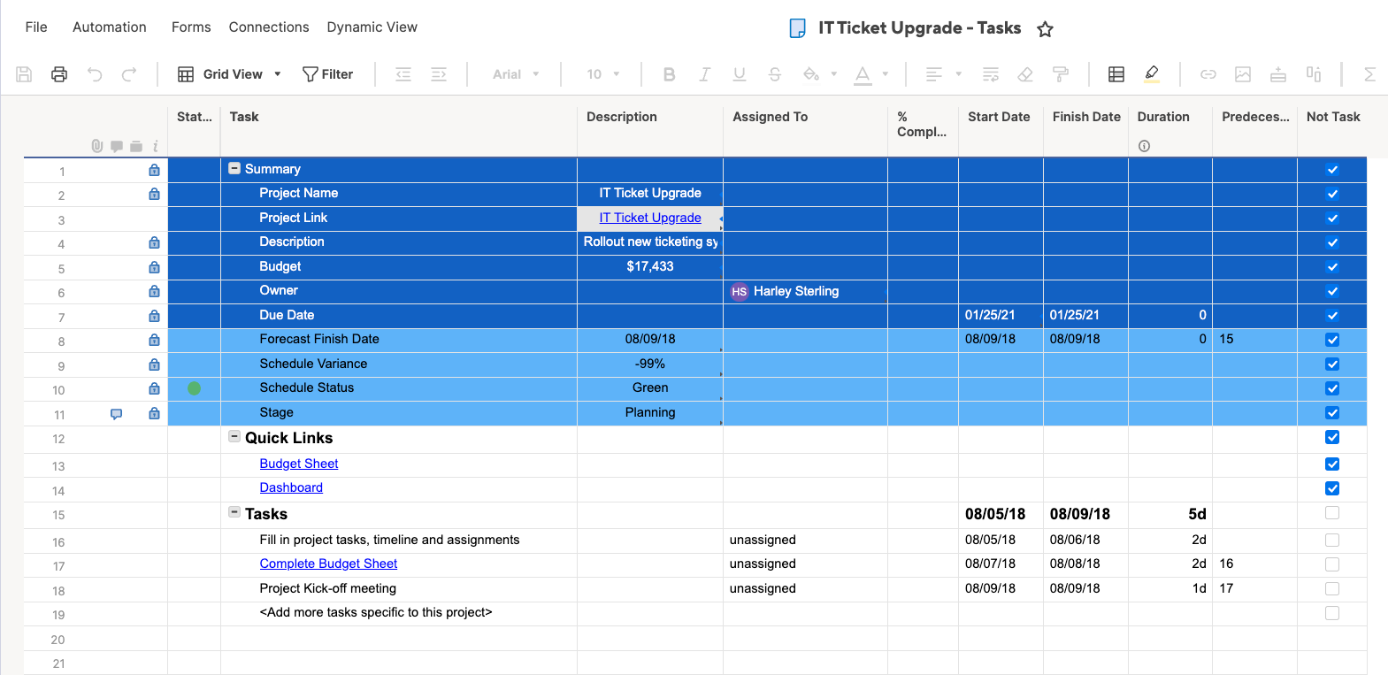Click the insert row toolbar icon
Screen dimensions: 1388x675
pyautogui.click(x=1278, y=74)
